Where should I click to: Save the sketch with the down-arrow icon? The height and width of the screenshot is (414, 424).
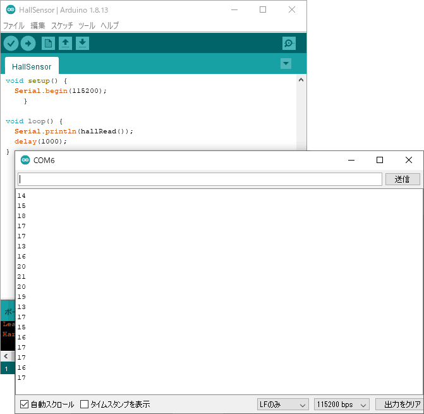coord(83,43)
